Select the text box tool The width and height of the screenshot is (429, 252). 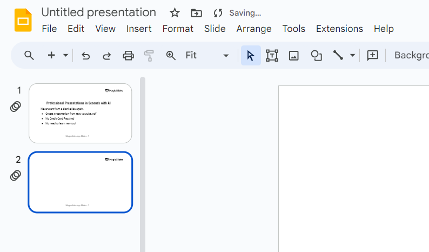pos(272,55)
